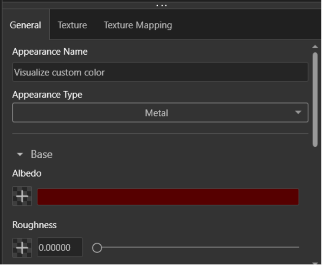Click the three-dot panel grip at top
322x265 pixels.
[x=161, y=5]
